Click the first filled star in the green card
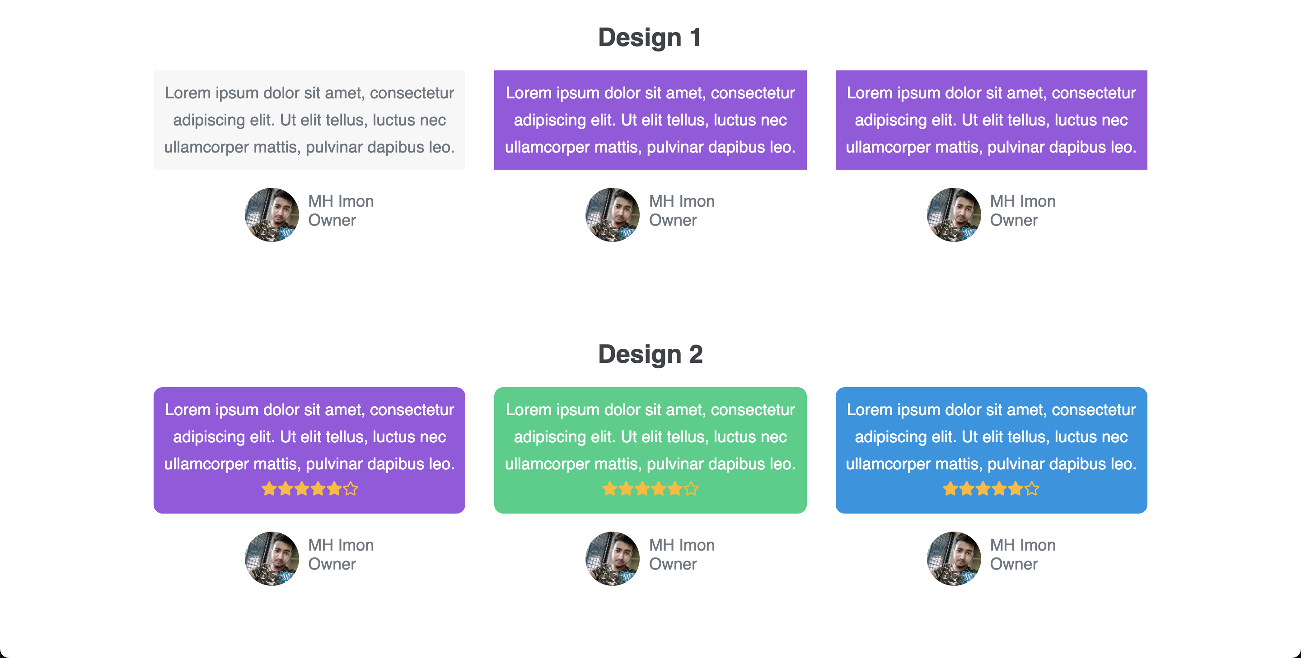Image resolution: width=1301 pixels, height=658 pixels. point(610,488)
